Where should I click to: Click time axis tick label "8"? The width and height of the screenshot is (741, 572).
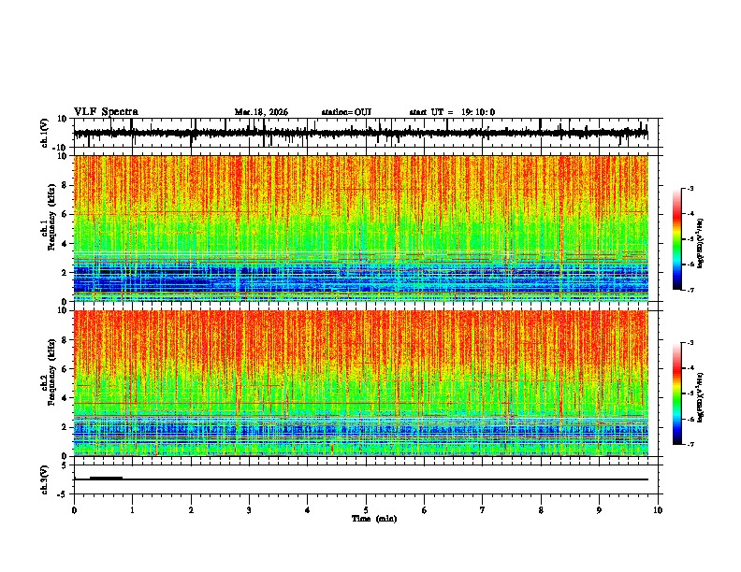(x=541, y=510)
